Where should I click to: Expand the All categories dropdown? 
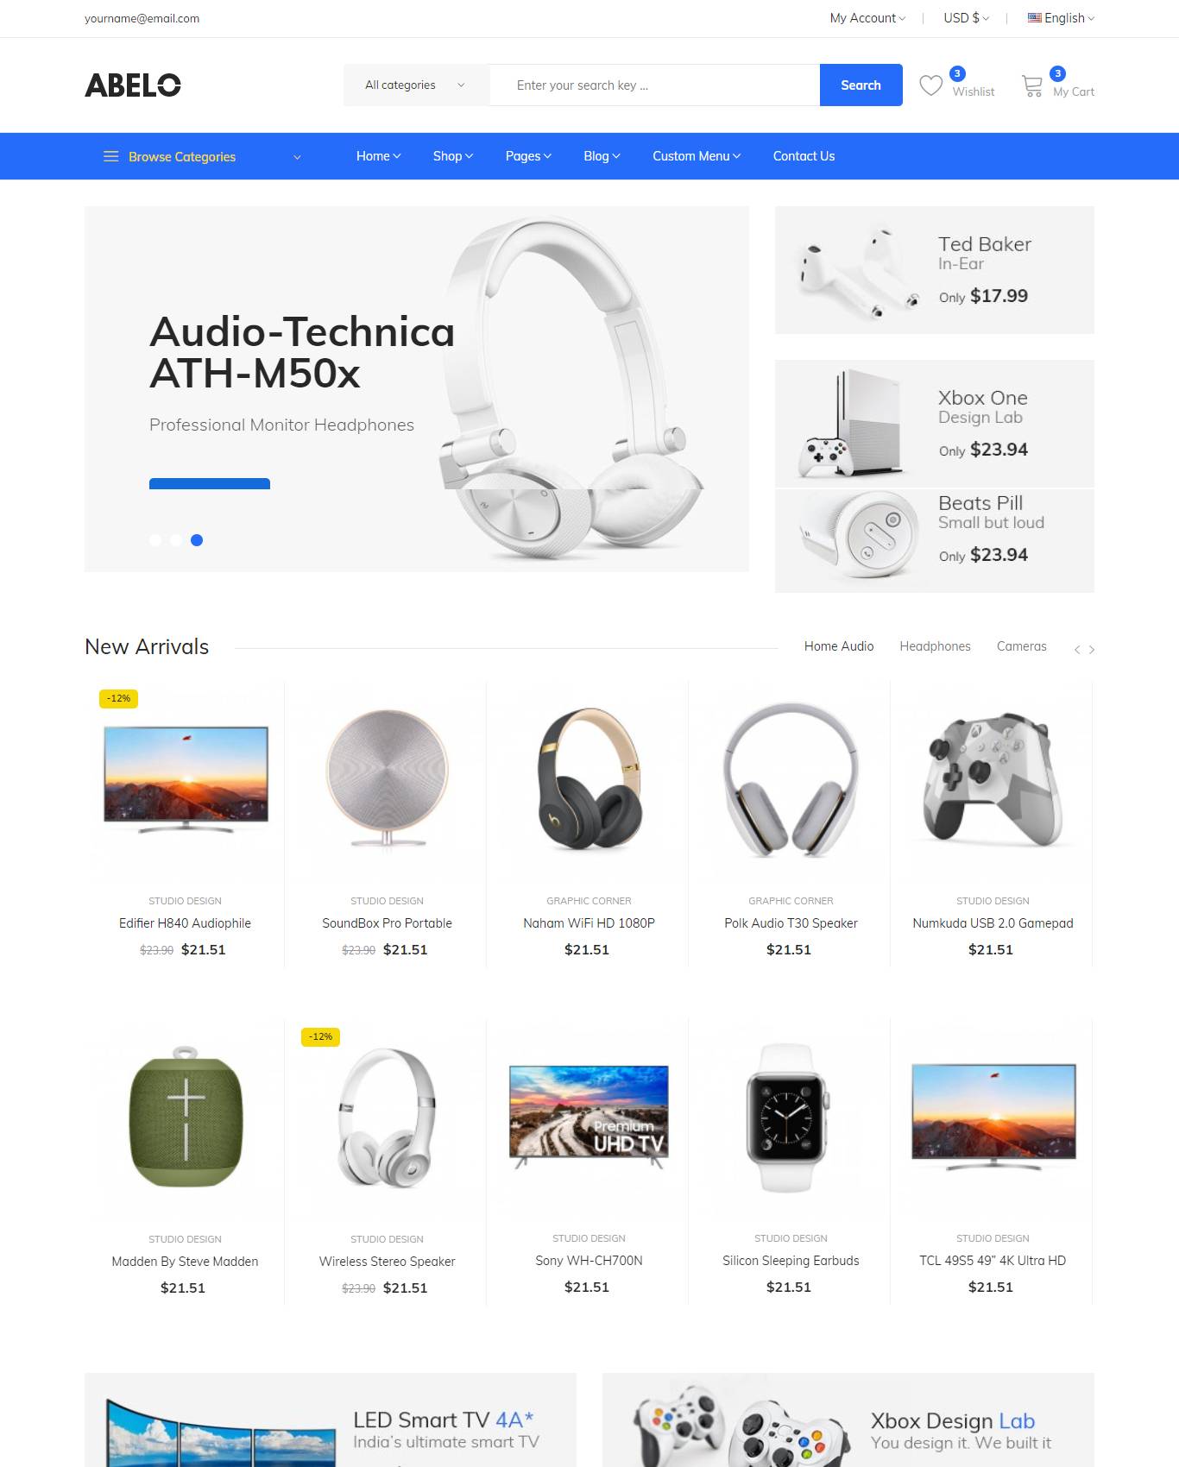pyautogui.click(x=416, y=85)
